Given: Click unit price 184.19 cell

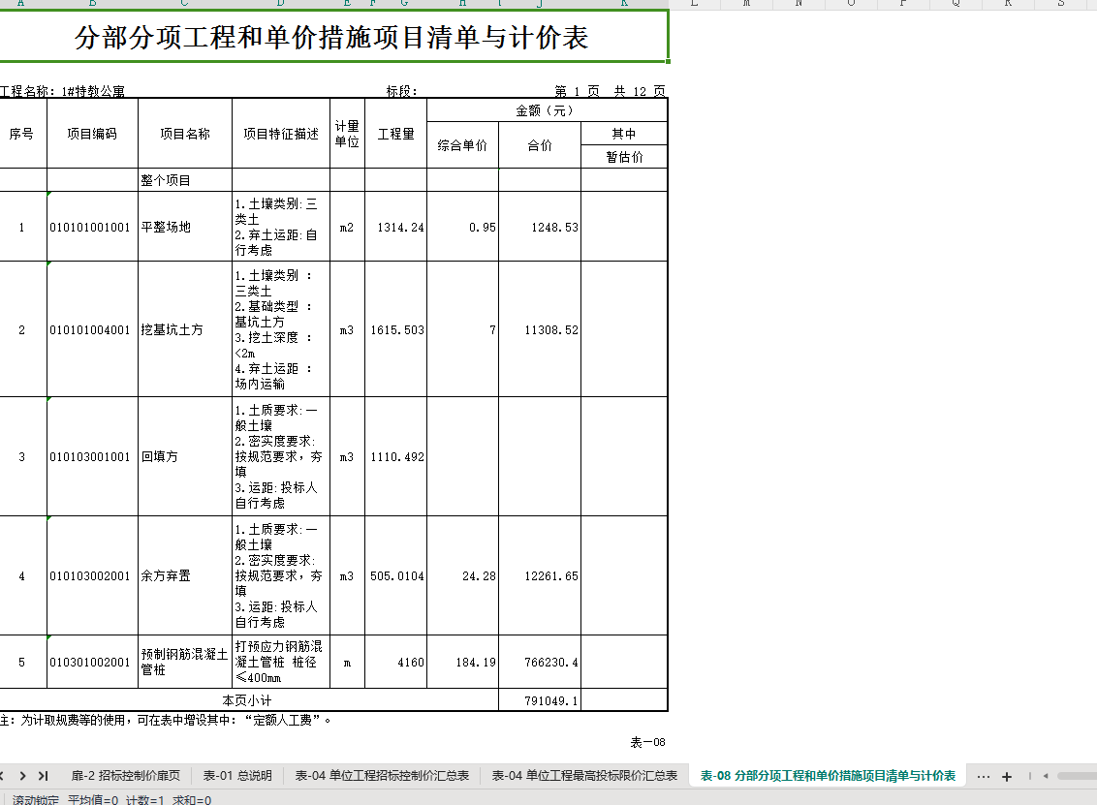Looking at the screenshot, I should (x=462, y=662).
